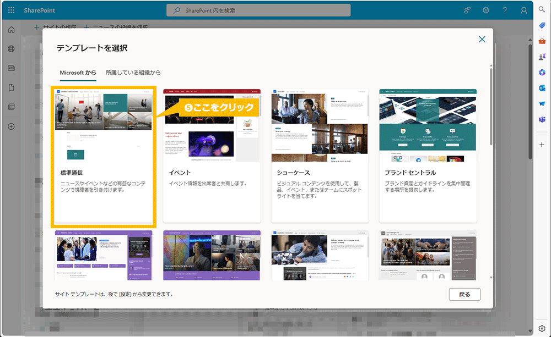551x337 pixels.
Task: Open the Help icon in top header
Action: click(x=504, y=10)
